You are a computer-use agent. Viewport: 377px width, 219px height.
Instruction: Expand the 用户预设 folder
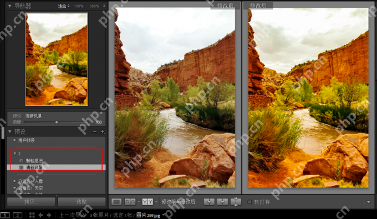(x=15, y=140)
